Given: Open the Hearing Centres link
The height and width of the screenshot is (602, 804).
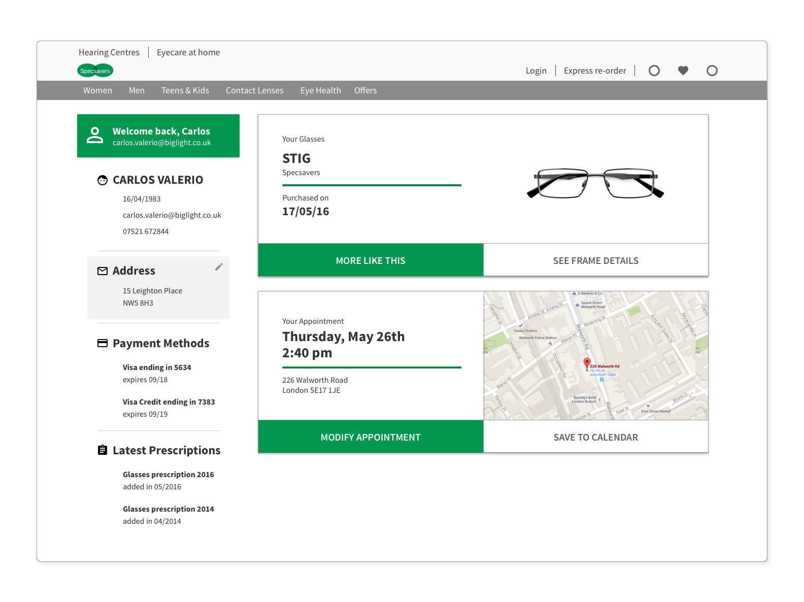Looking at the screenshot, I should [109, 52].
